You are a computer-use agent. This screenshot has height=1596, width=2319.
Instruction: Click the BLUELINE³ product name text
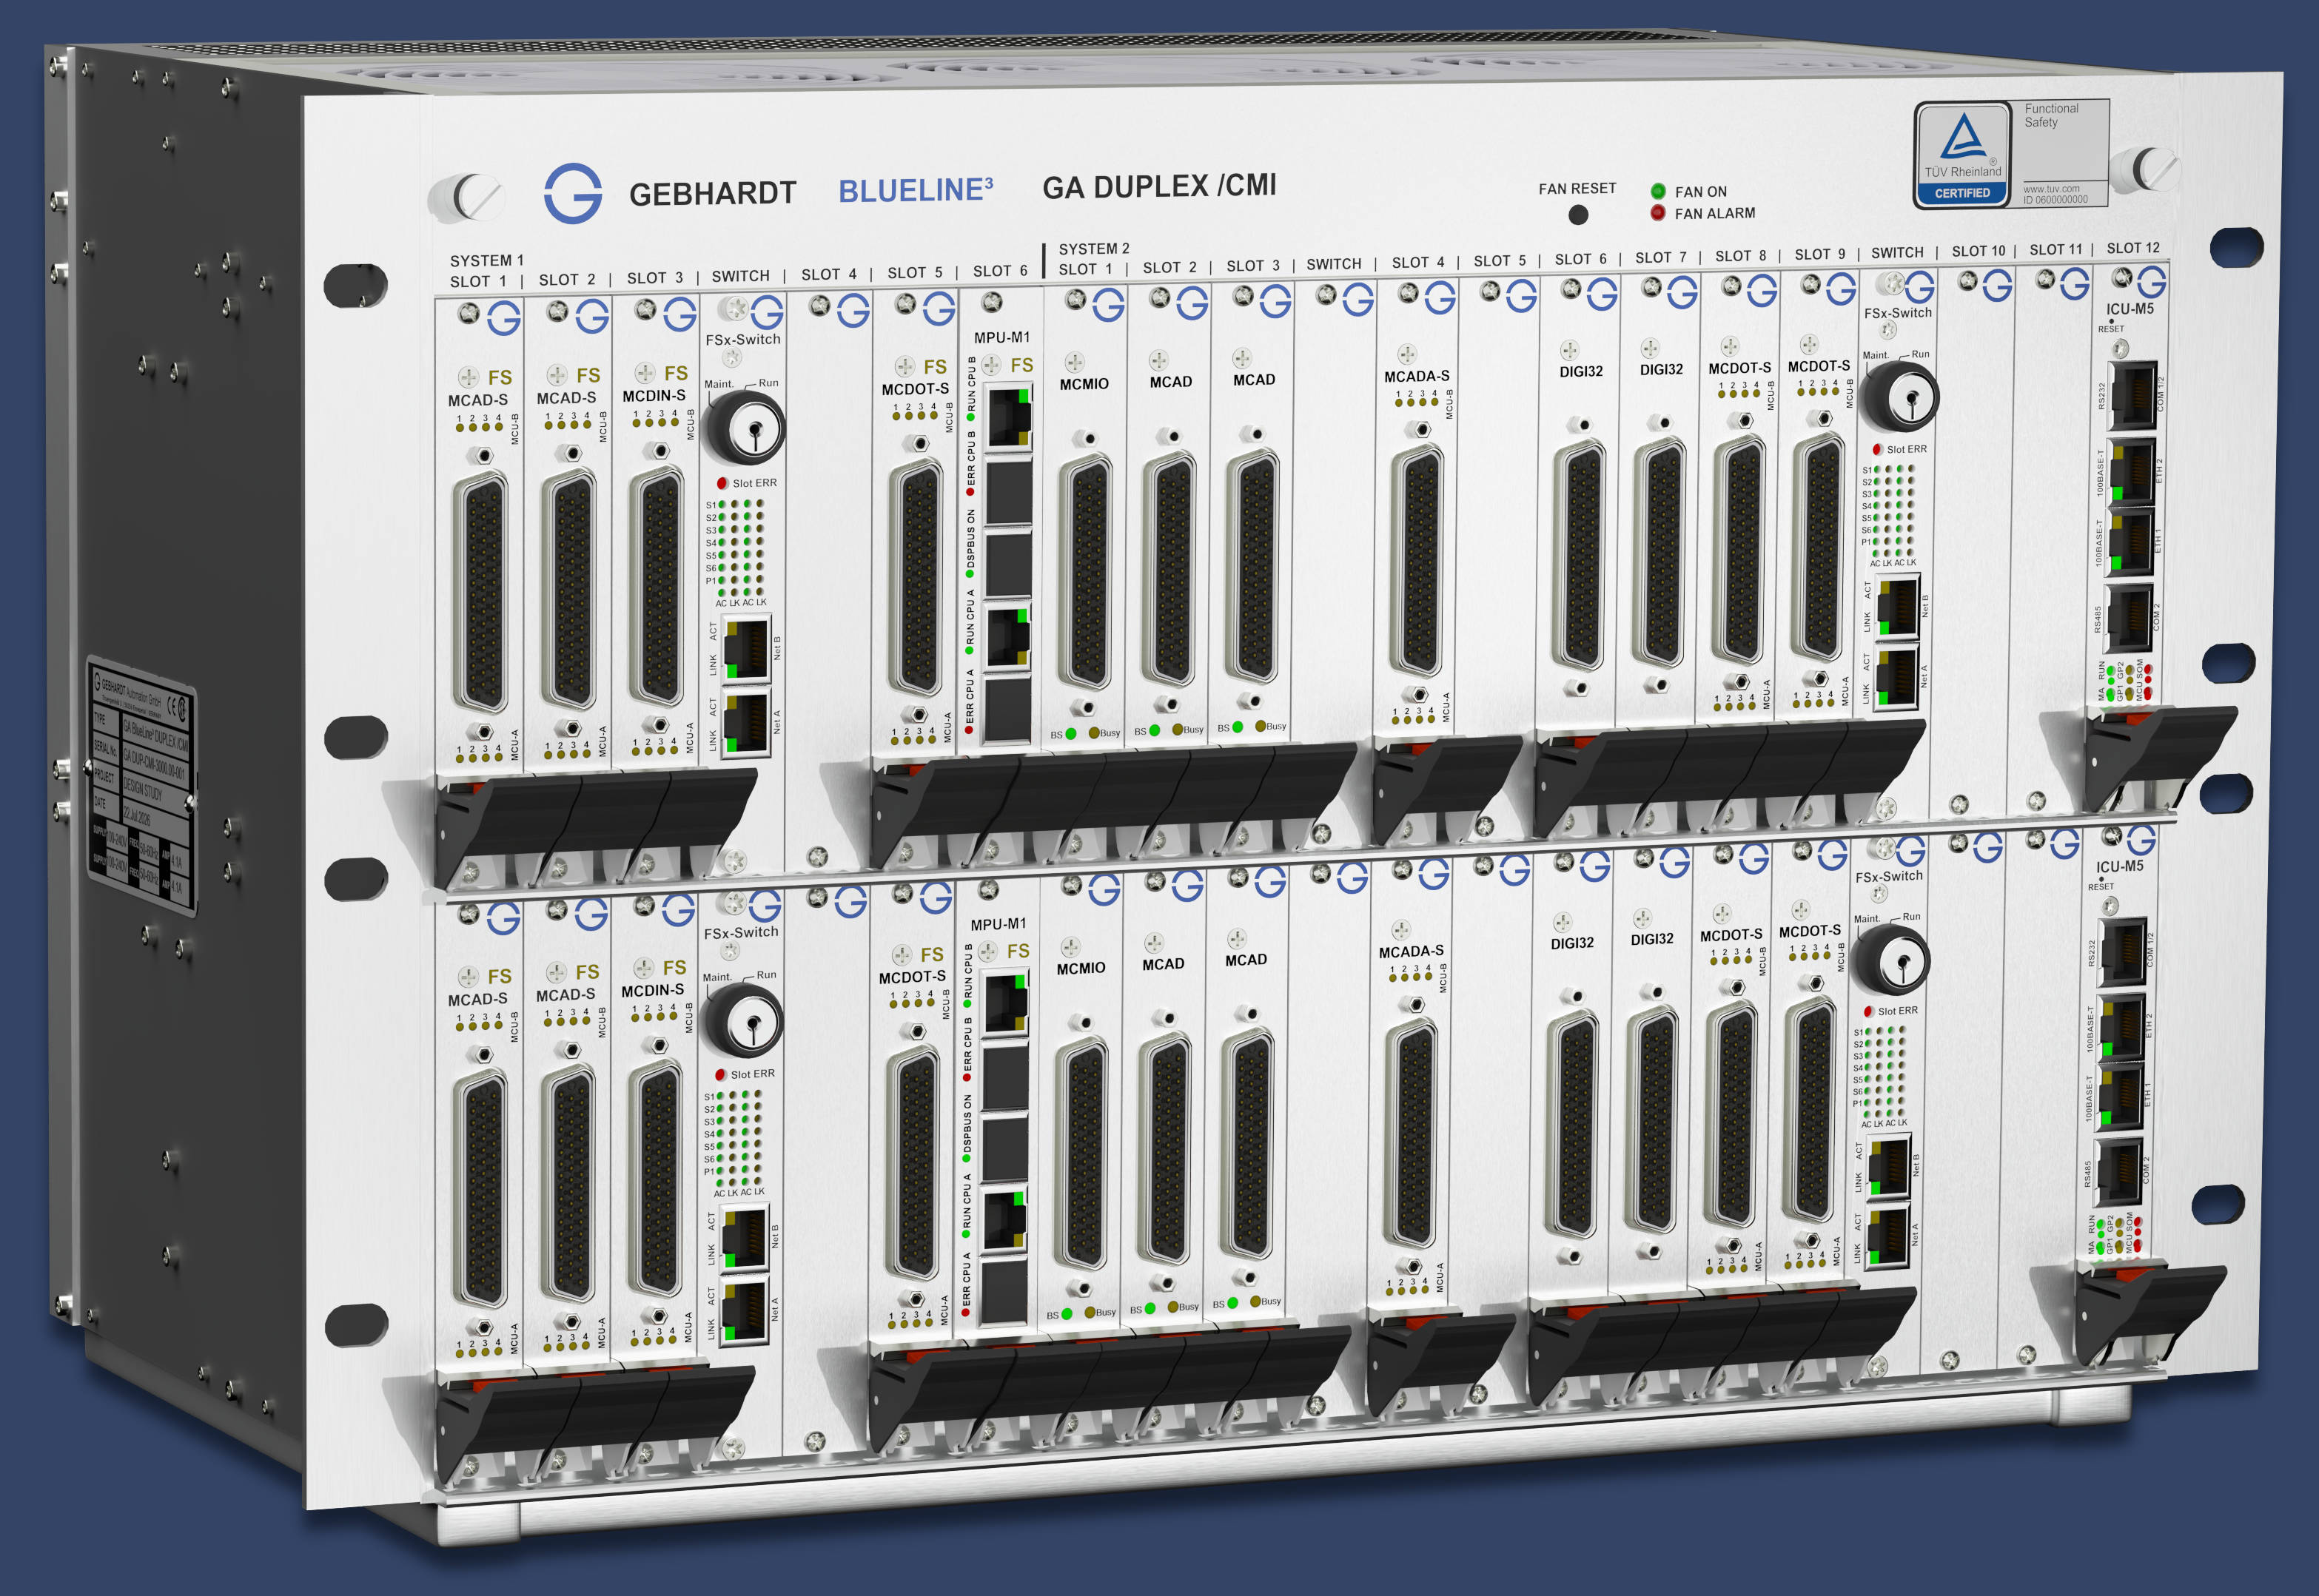(x=916, y=190)
